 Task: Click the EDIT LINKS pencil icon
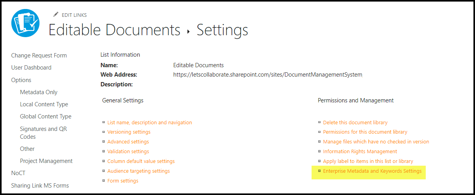tap(56, 15)
